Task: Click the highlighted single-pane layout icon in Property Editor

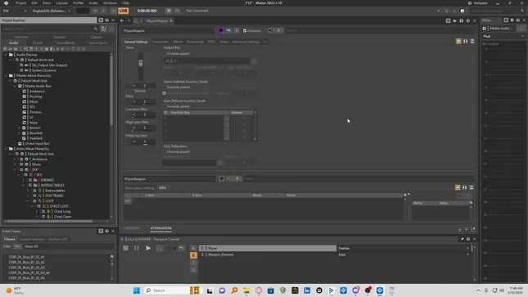Action: pos(458,41)
